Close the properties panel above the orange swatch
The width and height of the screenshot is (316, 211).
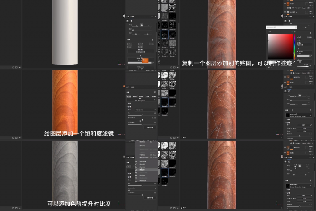[x=156, y=17]
